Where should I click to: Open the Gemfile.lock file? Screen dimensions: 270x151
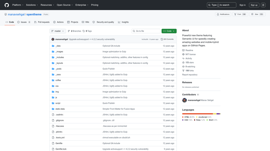pyautogui.click(x=61, y=149)
